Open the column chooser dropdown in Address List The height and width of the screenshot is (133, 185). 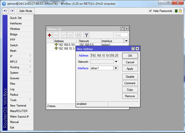[x=126, y=41]
